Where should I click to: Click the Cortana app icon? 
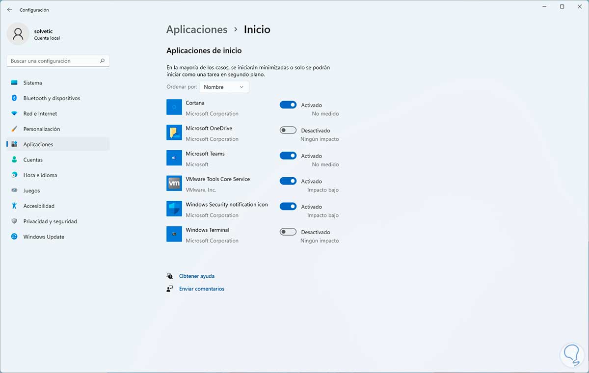(x=174, y=107)
